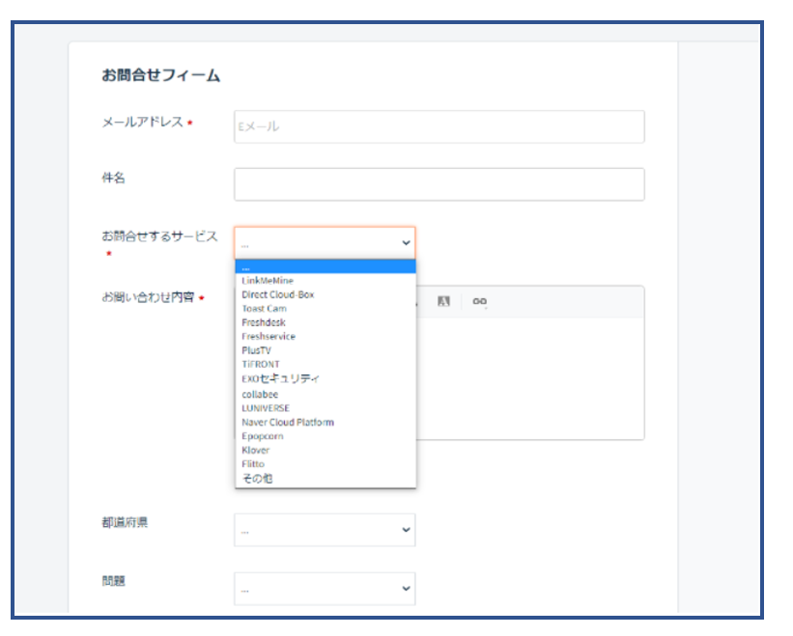
Task: Click inside the お問い合わせ内容 text area
Action: click(x=529, y=378)
